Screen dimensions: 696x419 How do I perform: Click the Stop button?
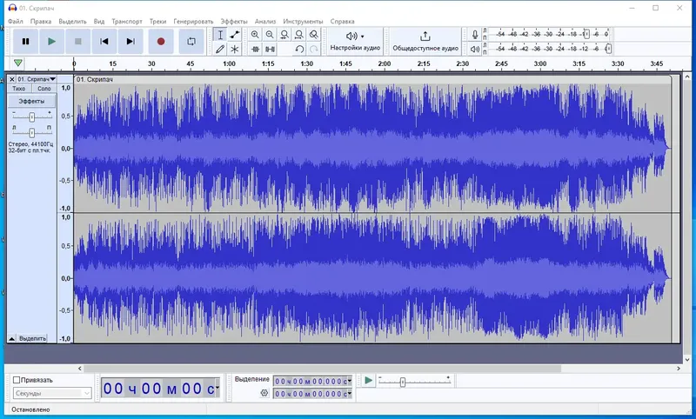tap(77, 41)
